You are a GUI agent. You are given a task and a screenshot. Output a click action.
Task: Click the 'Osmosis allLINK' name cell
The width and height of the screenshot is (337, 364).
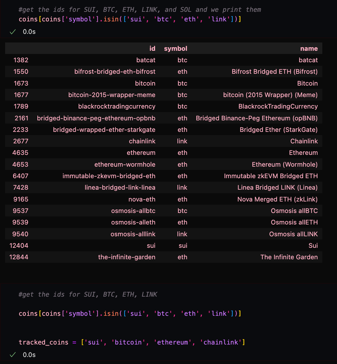293,234
